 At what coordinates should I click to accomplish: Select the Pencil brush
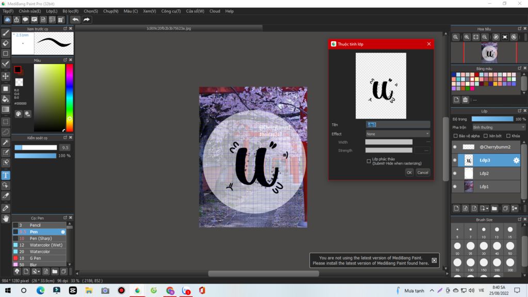click(x=39, y=225)
